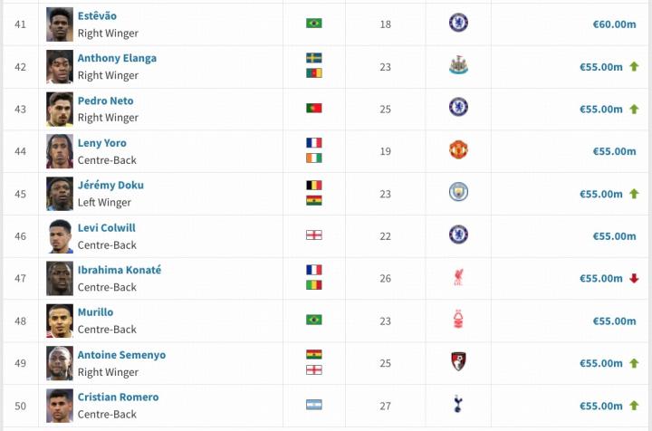Open the Bournemouth crest in Semenyo's row
This screenshot has width=652, height=431.
click(458, 362)
